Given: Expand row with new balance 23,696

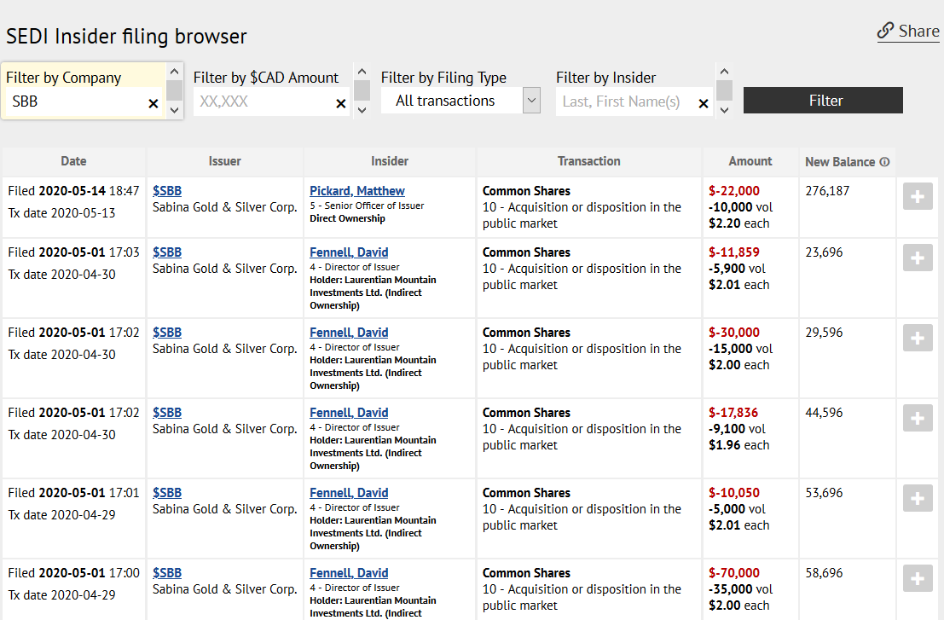Looking at the screenshot, I should (x=918, y=258).
